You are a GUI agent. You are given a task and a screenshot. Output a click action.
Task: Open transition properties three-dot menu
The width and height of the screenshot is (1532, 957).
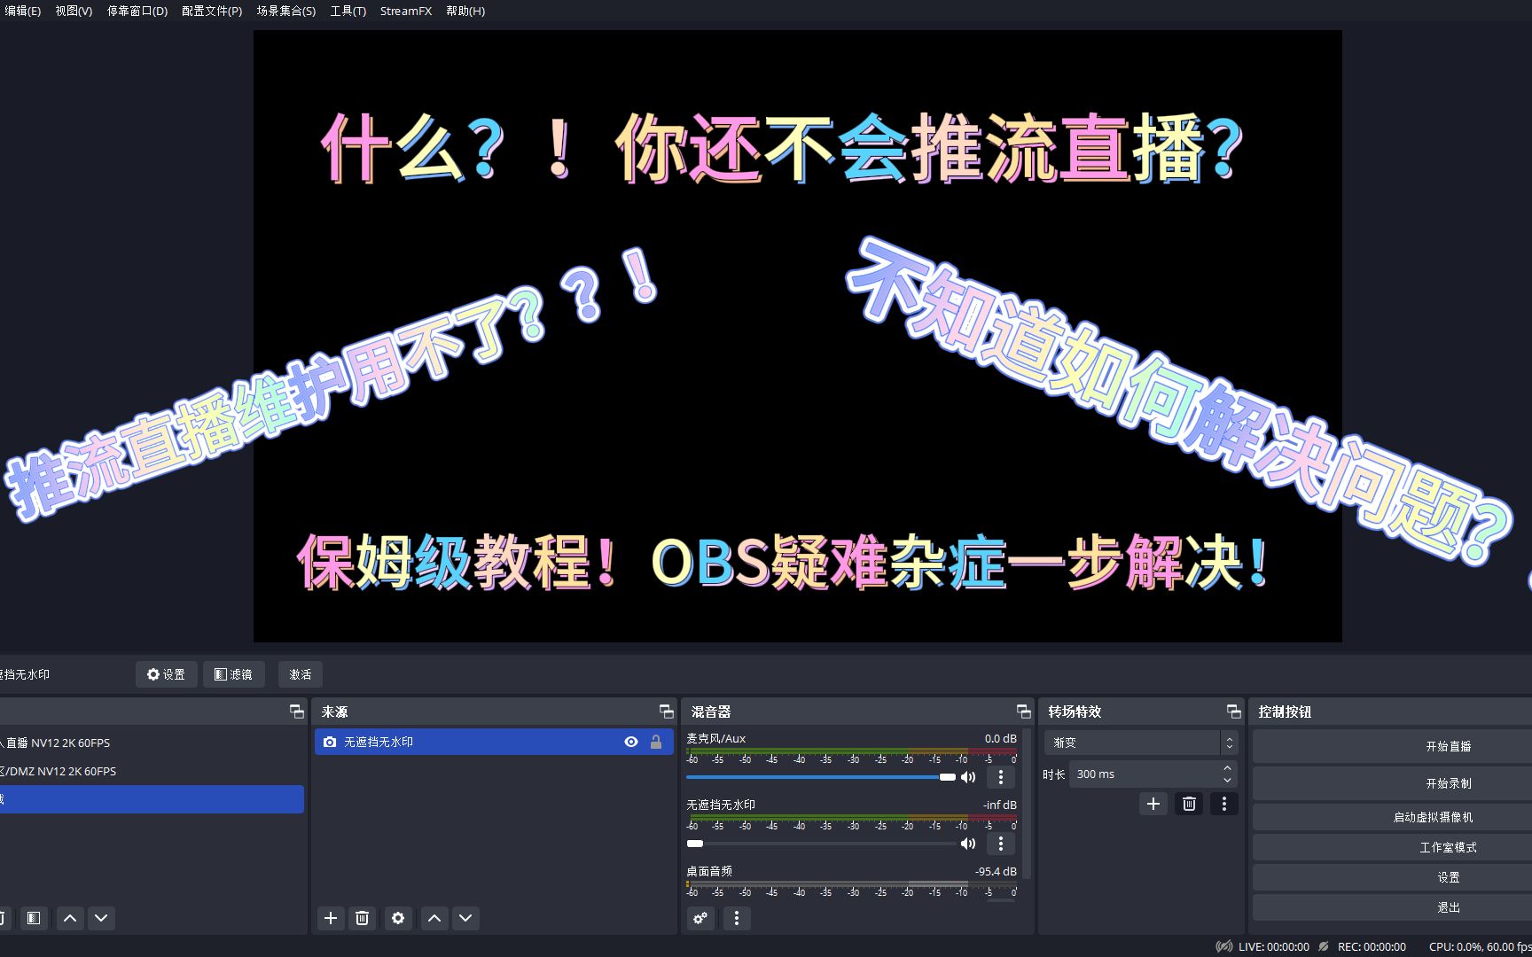click(x=1223, y=804)
